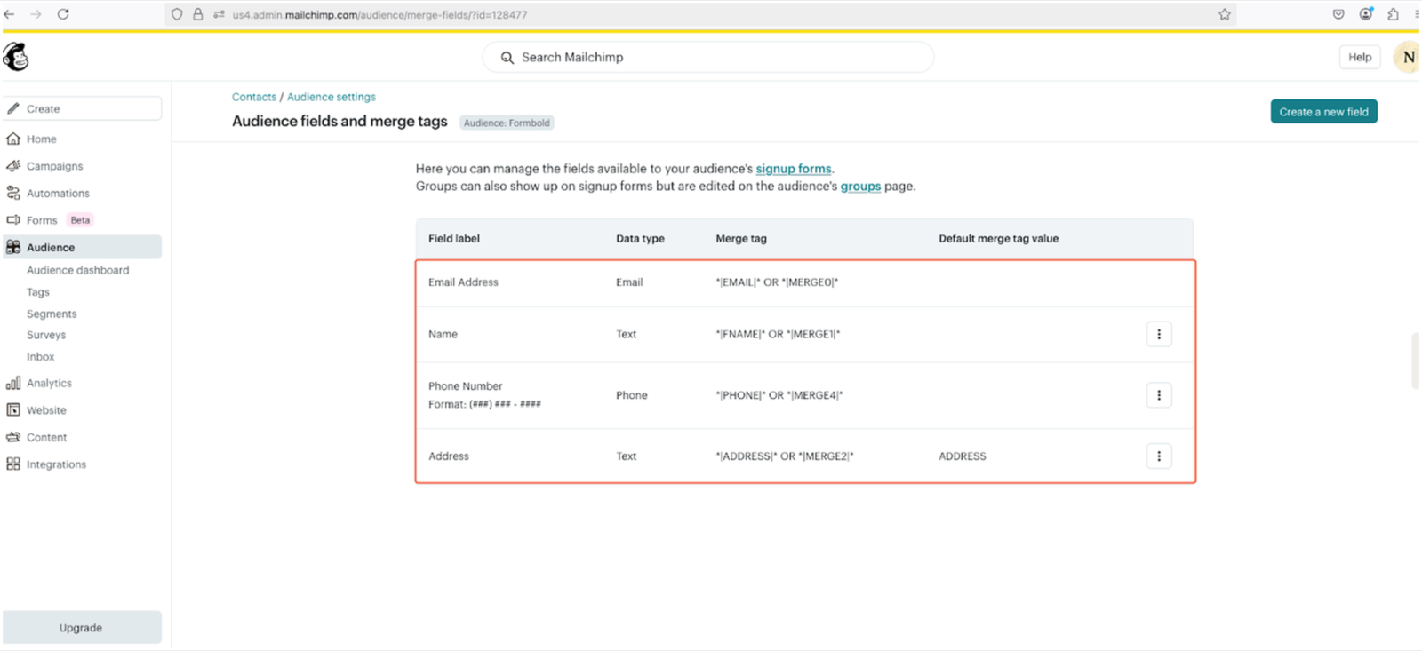The width and height of the screenshot is (1422, 651).
Task: Click the Email Address field label
Action: click(x=463, y=282)
